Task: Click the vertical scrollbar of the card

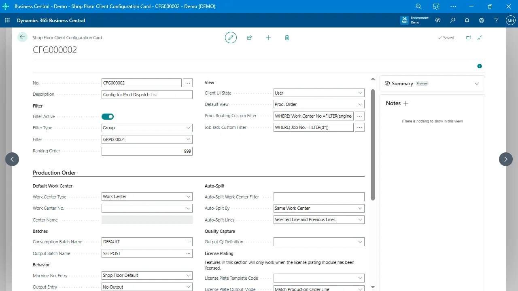Action: (373, 145)
